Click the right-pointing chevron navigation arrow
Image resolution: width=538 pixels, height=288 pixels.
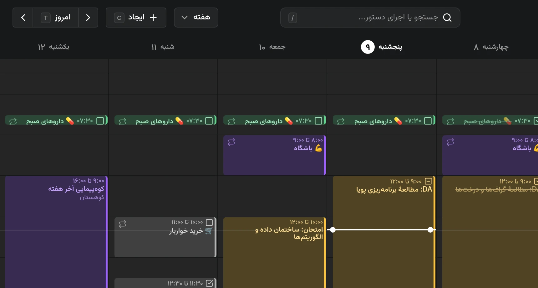88,18
